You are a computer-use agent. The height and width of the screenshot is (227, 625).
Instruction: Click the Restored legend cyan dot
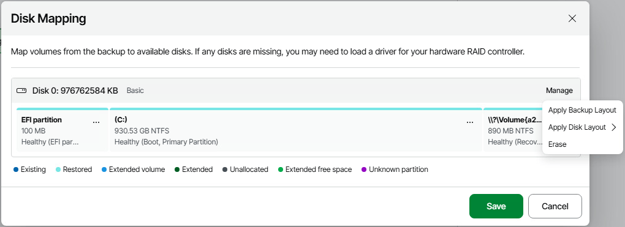click(x=58, y=169)
